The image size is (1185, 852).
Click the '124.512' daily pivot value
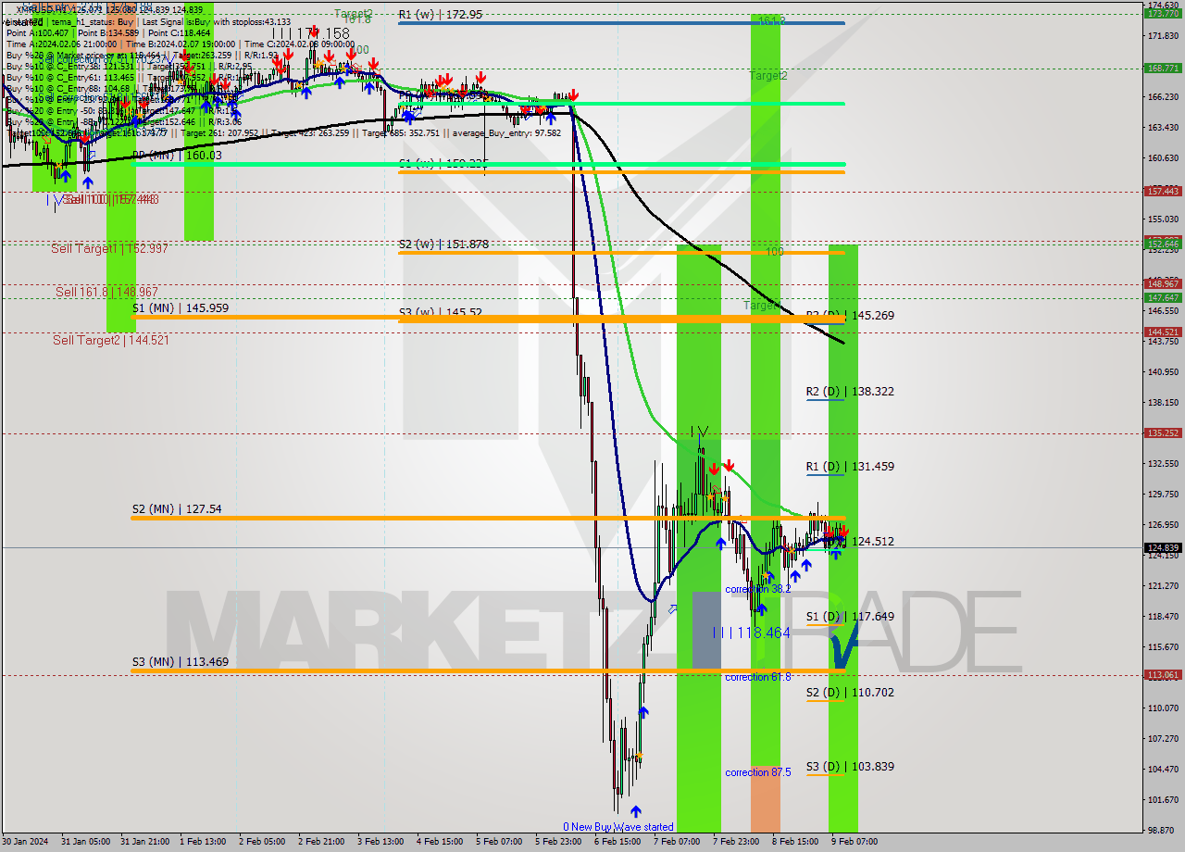[872, 542]
